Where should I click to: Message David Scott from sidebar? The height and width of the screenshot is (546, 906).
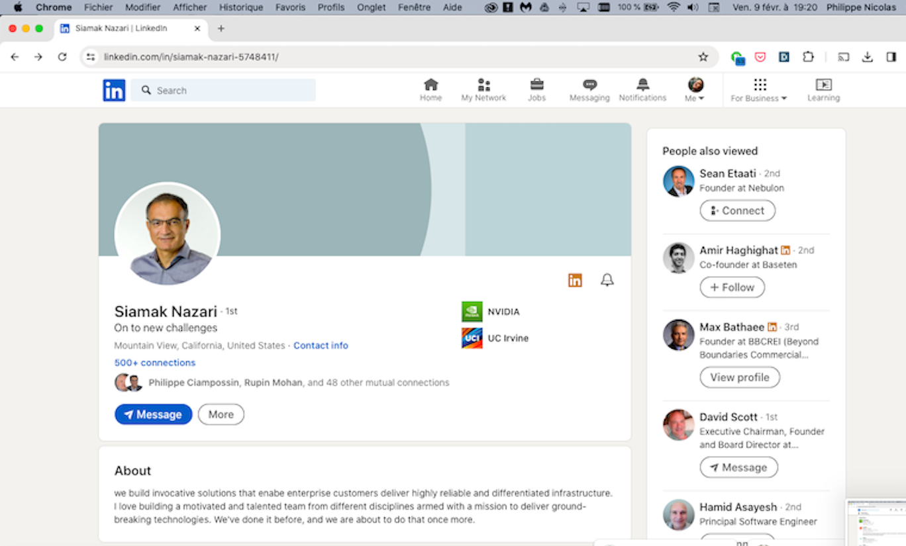click(x=738, y=467)
